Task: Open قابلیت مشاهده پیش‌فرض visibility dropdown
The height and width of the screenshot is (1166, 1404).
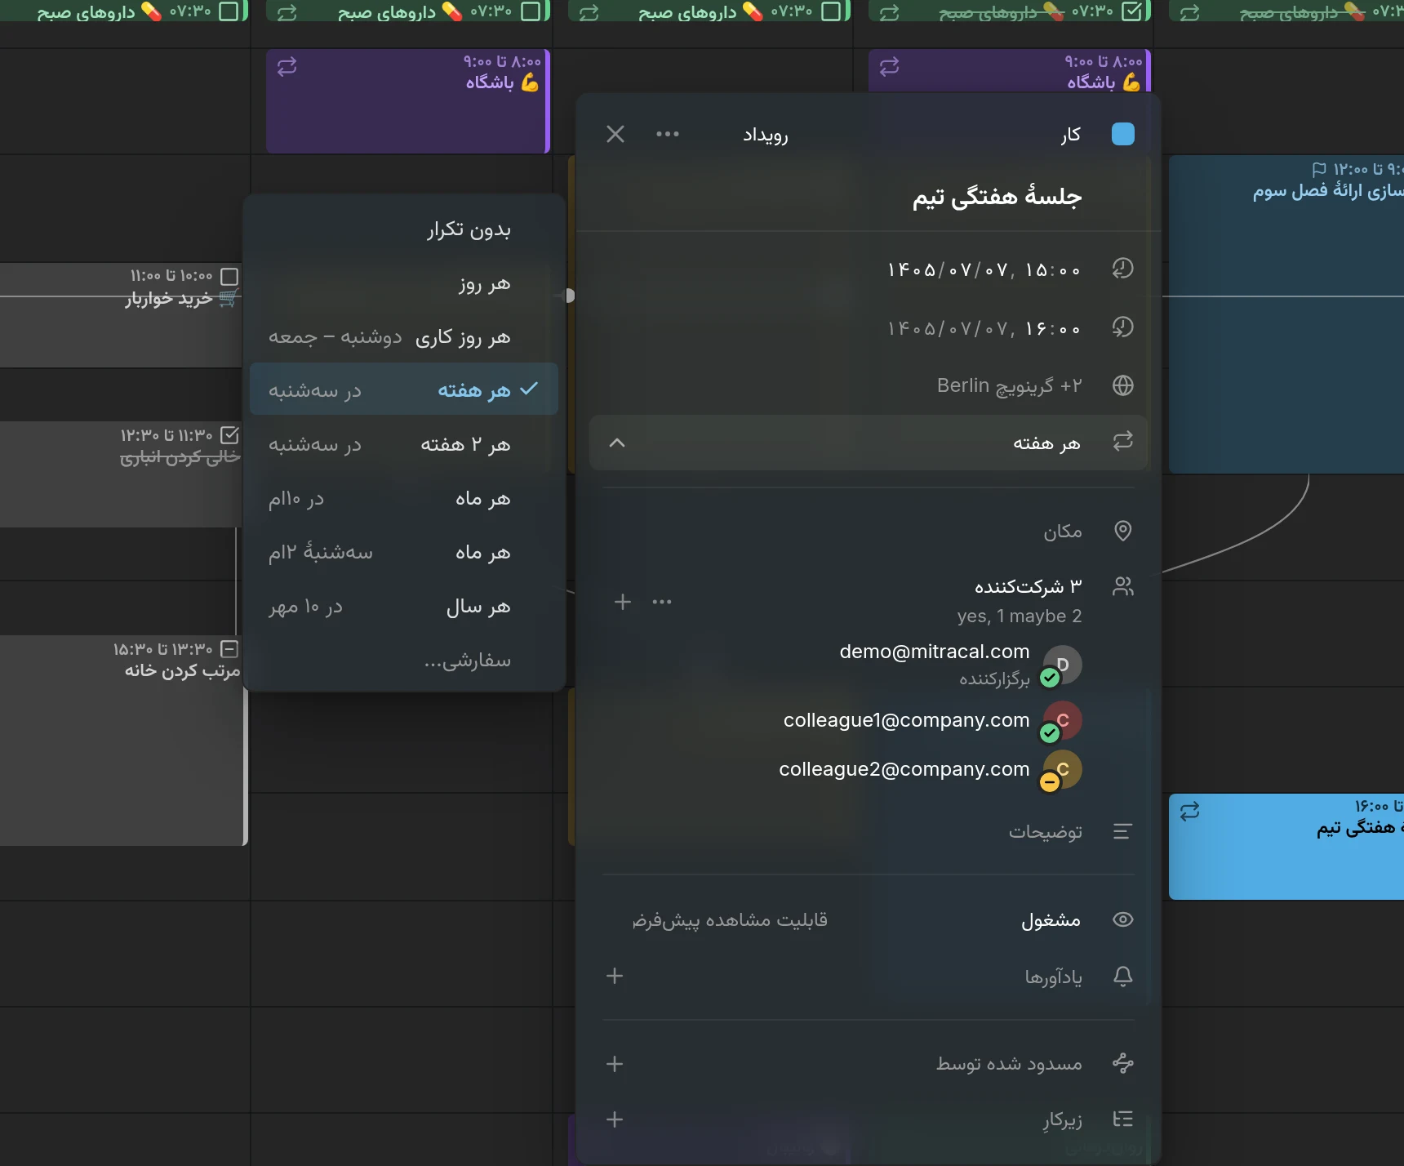Action: (x=730, y=920)
